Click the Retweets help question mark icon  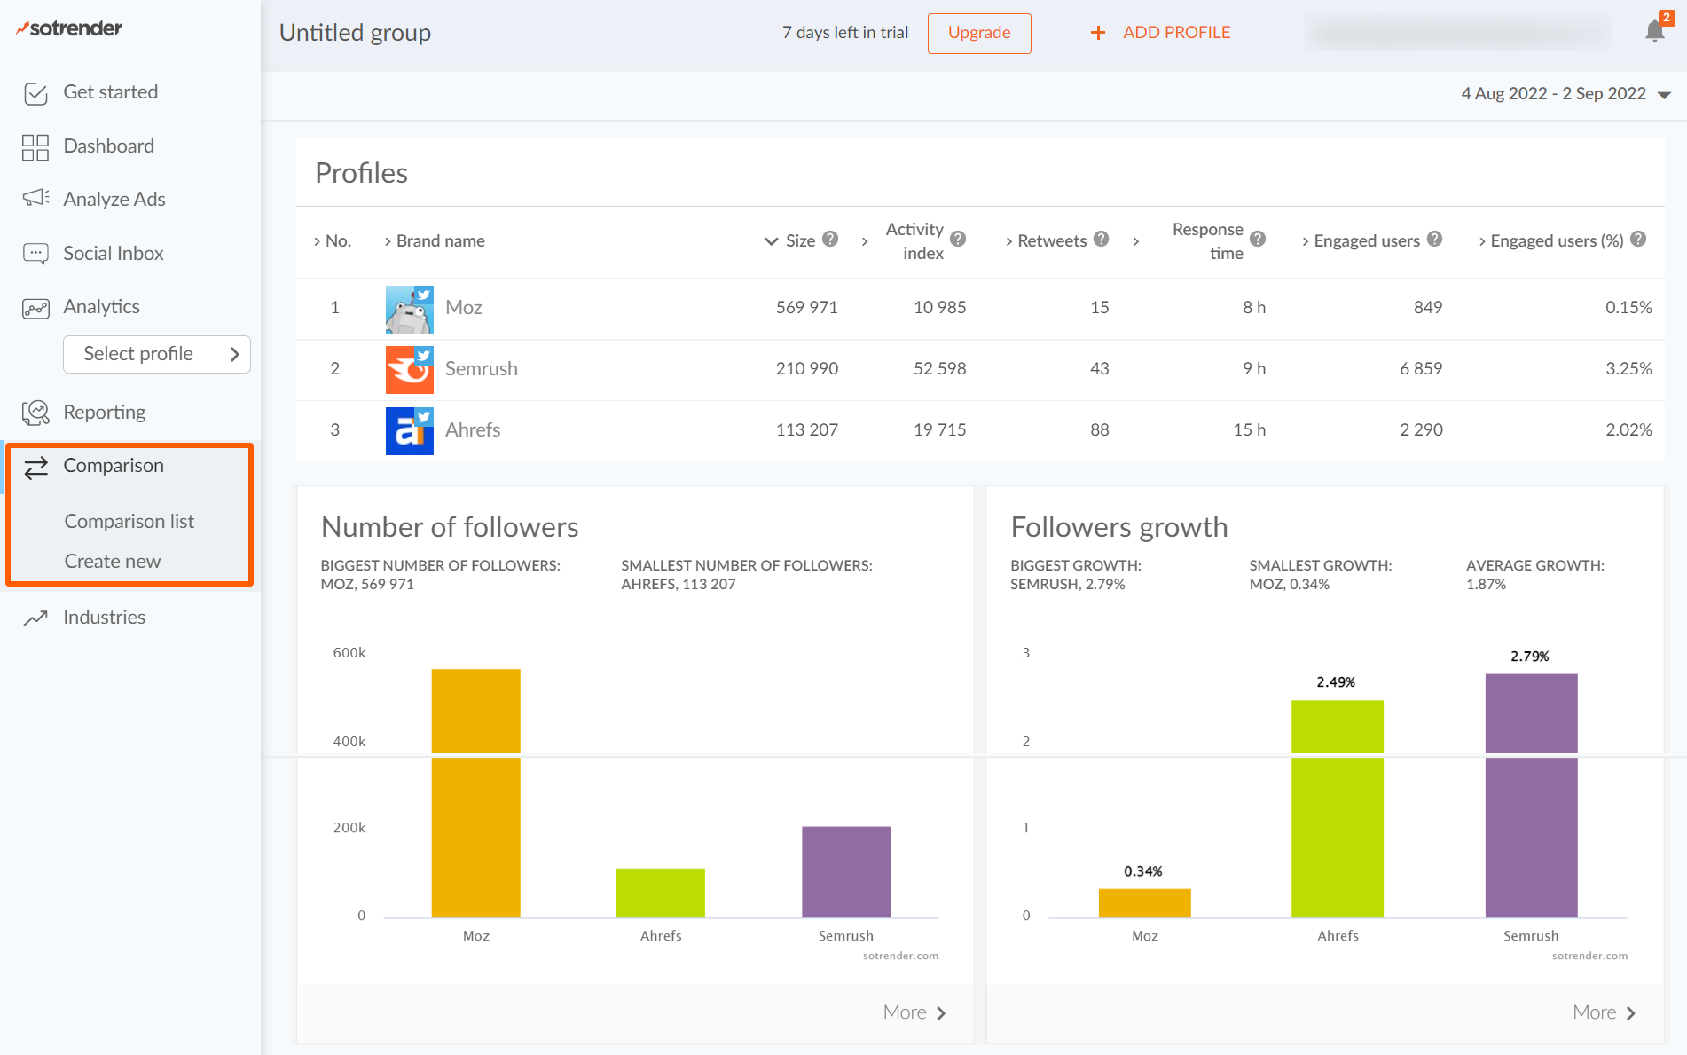point(1101,239)
